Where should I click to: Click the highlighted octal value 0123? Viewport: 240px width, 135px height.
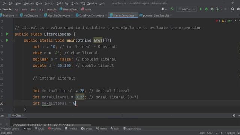point(80,97)
